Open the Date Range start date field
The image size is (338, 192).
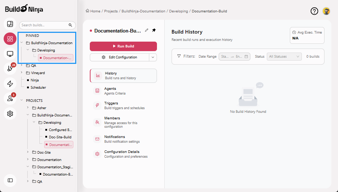pos(225,57)
